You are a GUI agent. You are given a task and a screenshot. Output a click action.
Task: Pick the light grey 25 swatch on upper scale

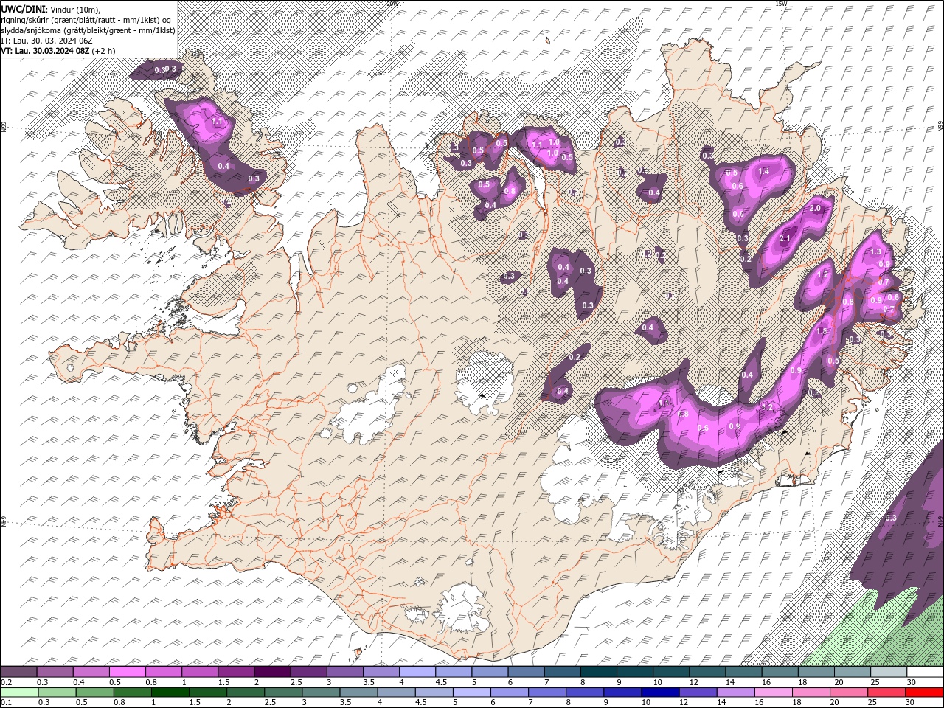(889, 672)
